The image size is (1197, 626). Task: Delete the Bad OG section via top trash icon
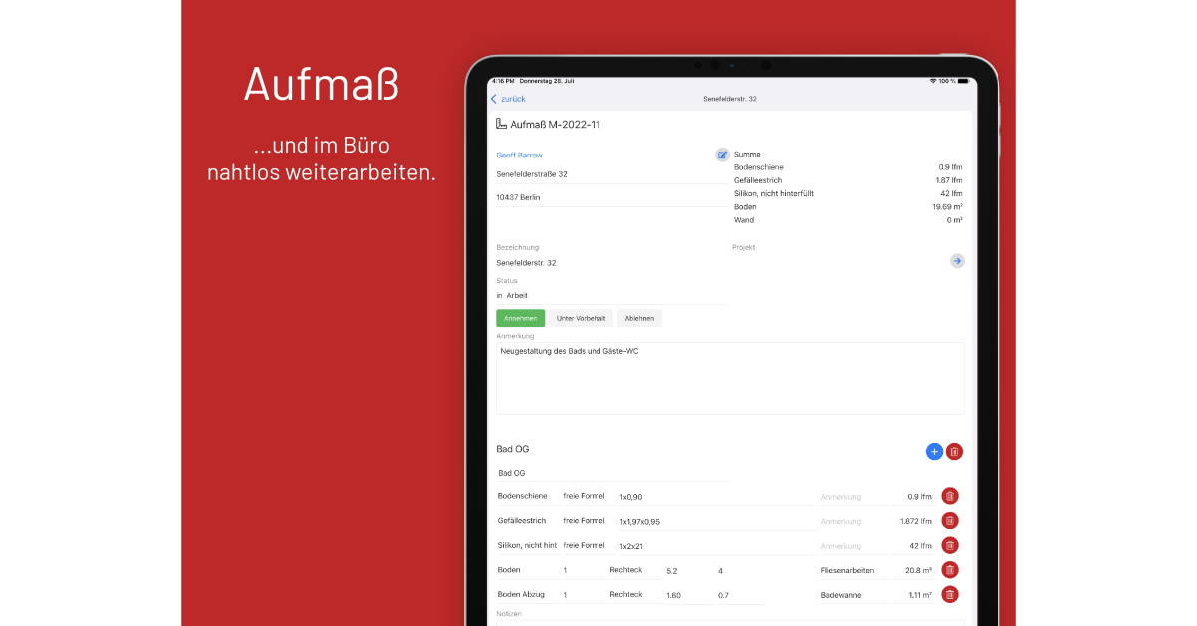pos(954,452)
